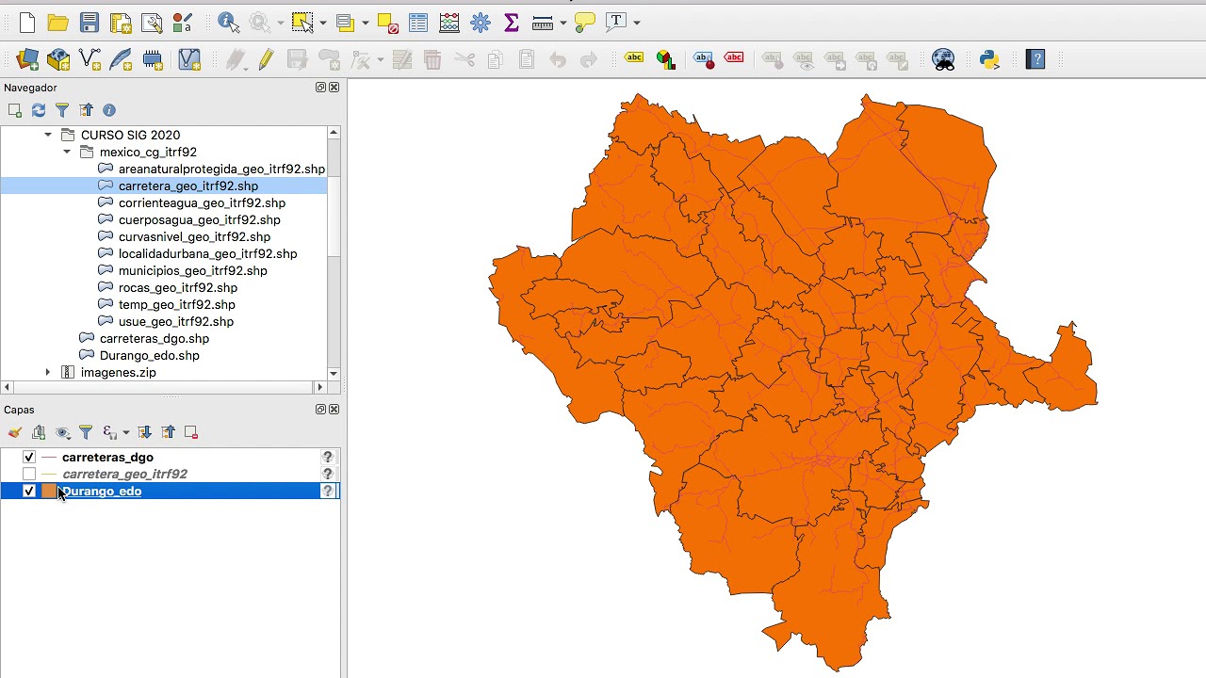Select carreteras_dgo.shp in browser
Image resolution: width=1206 pixels, height=678 pixels.
(155, 338)
